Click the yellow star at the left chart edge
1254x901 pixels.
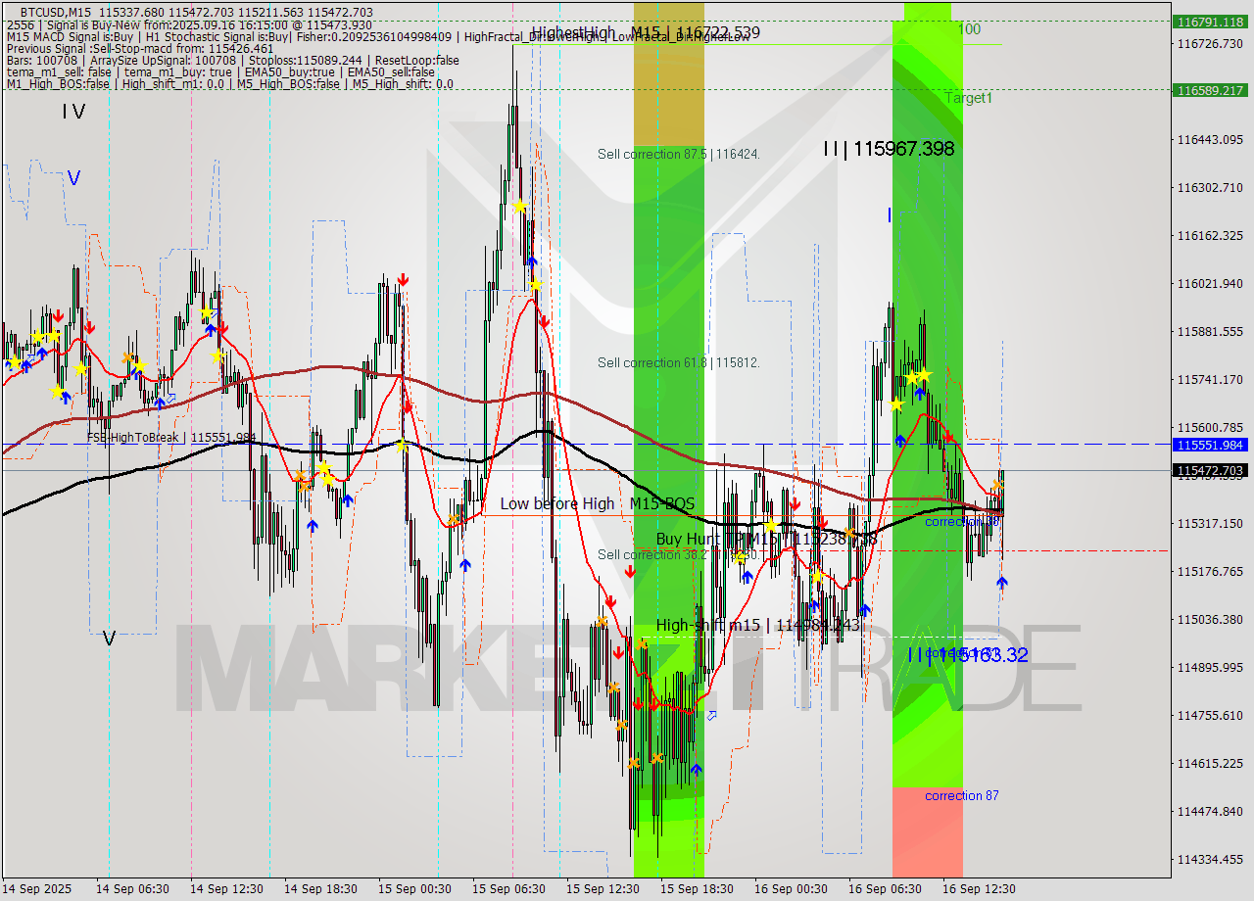point(14,361)
